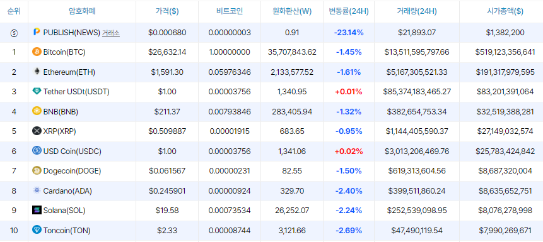Click the 순위 rank column header

[x=14, y=11]
